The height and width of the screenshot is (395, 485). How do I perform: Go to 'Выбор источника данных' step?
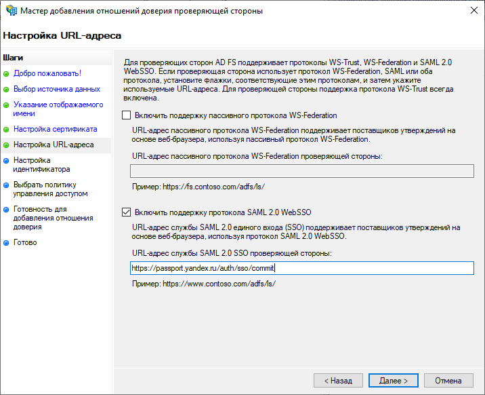[x=57, y=89]
